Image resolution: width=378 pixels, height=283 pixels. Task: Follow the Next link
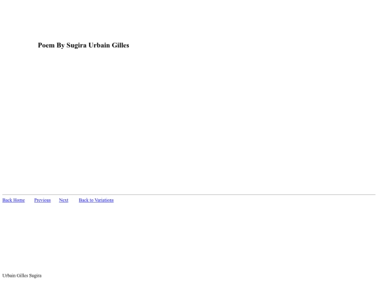(x=64, y=201)
